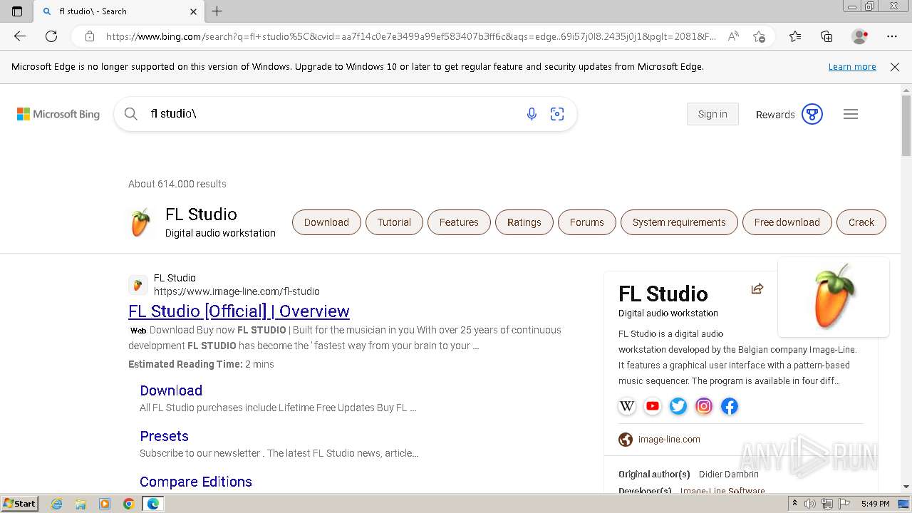The image size is (912, 513).
Task: Click the Microsoft Bing logo
Action: (58, 114)
